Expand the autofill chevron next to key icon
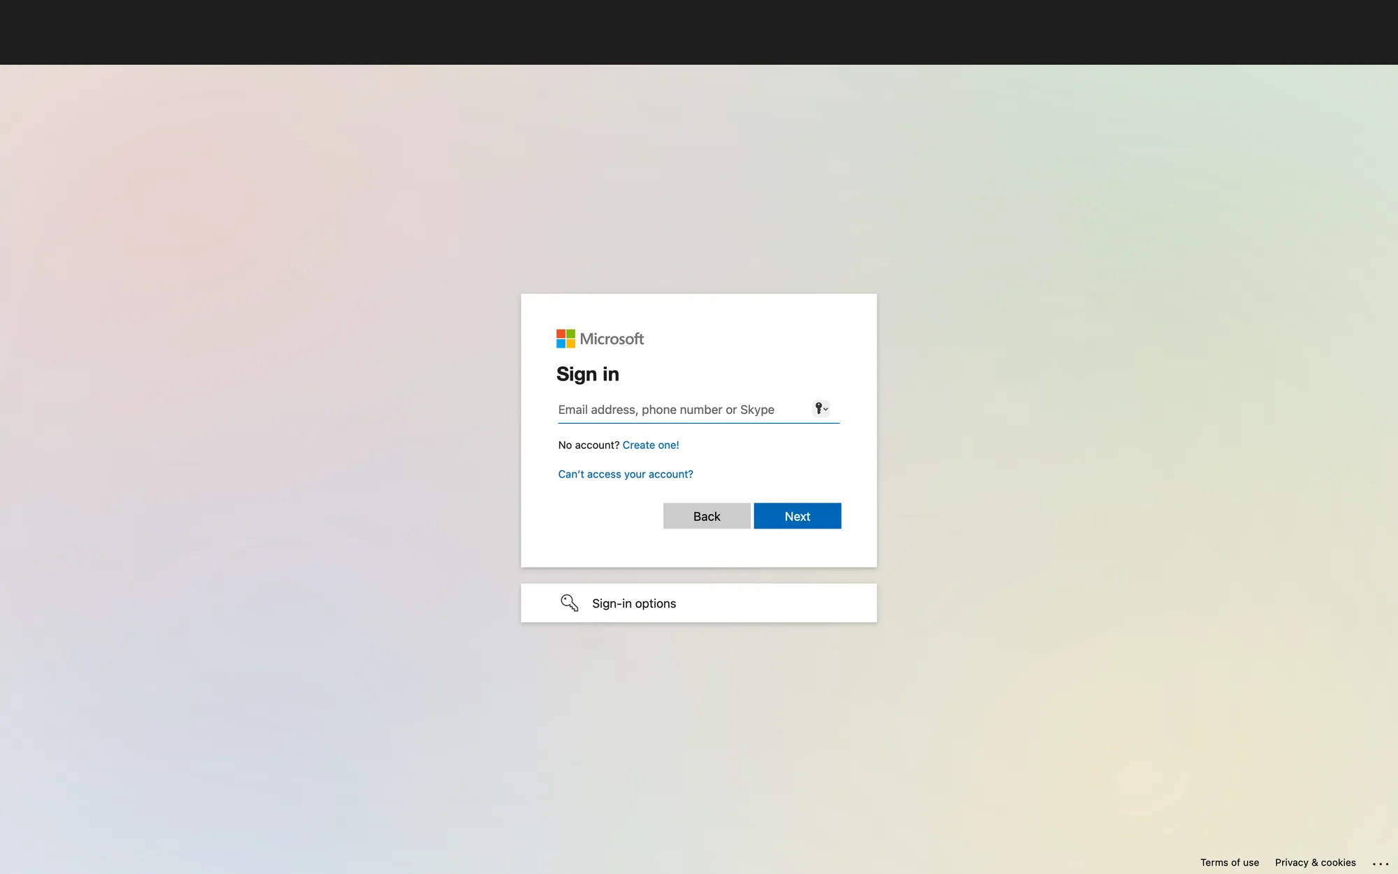The width and height of the screenshot is (1398, 874). (x=826, y=409)
